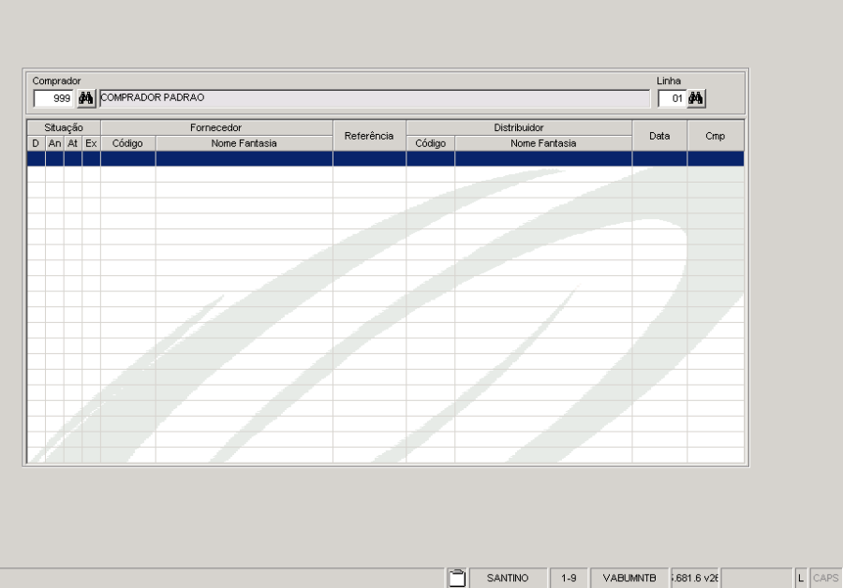The image size is (843, 588).
Task: Click VABUMNTB in the status bar
Action: point(629,578)
